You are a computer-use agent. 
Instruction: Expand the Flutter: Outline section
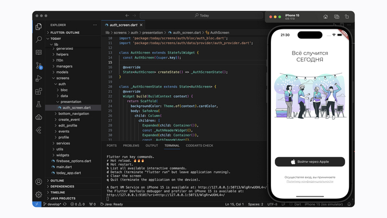coord(74,33)
